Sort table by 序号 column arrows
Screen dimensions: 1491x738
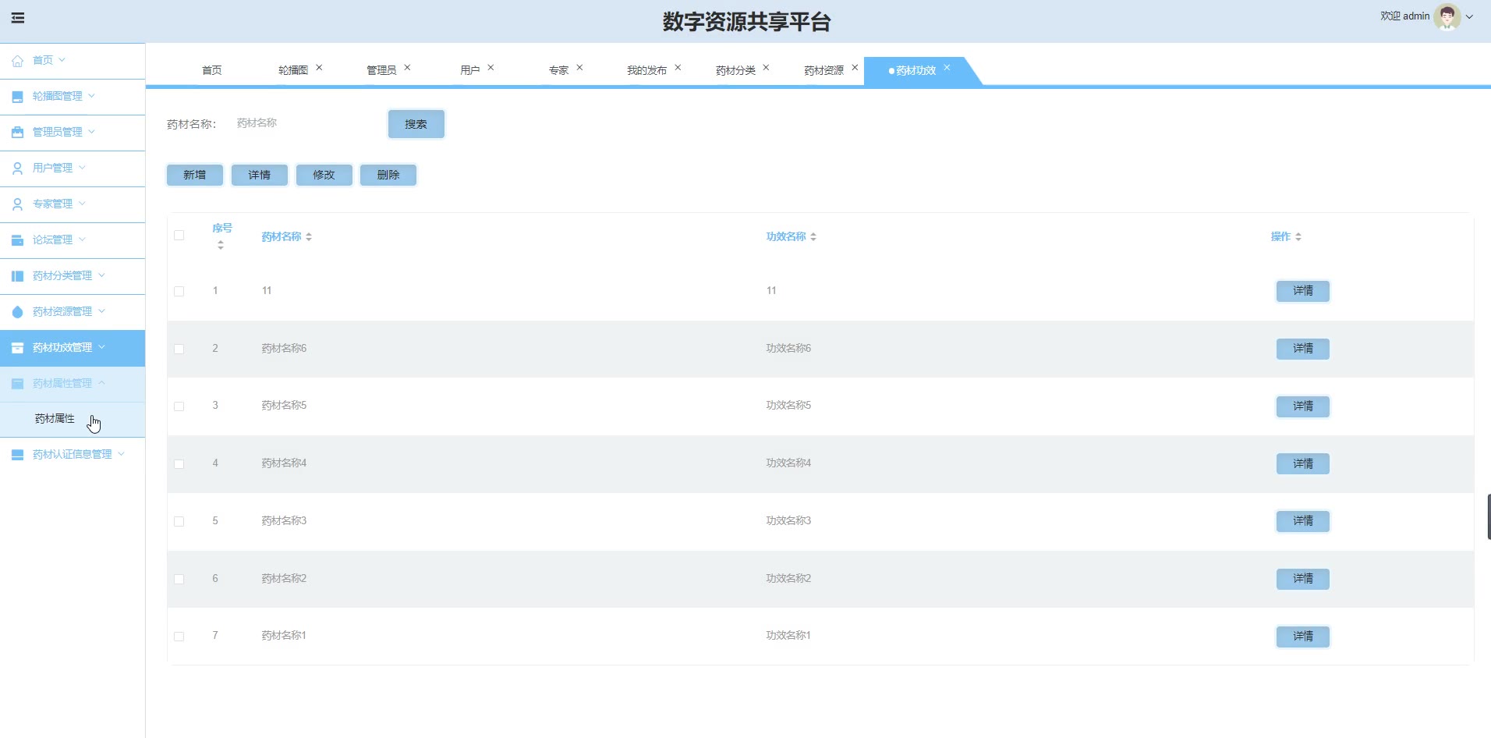[x=221, y=245]
